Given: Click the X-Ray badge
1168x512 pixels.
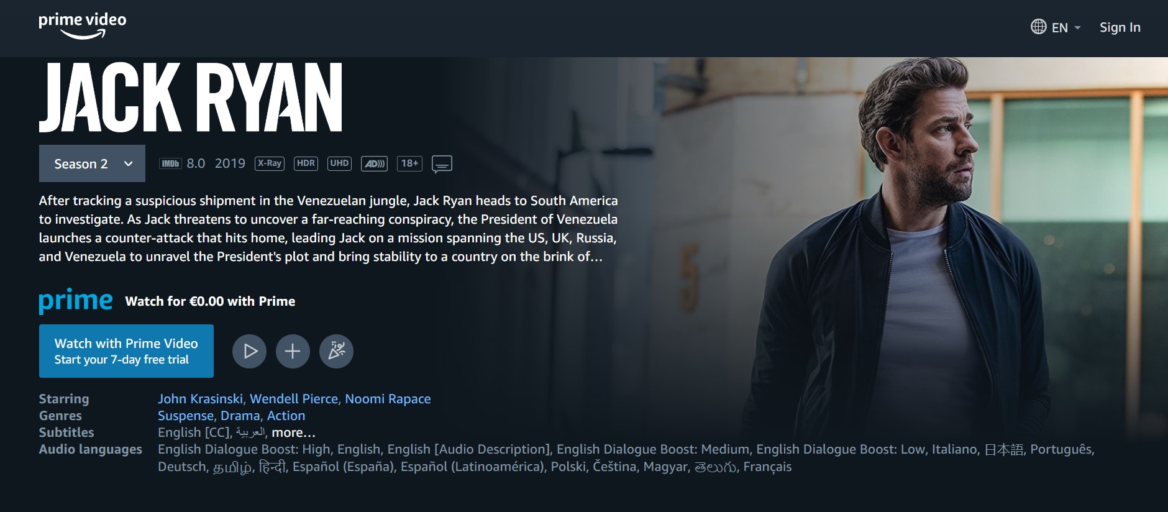Looking at the screenshot, I should pos(270,163).
